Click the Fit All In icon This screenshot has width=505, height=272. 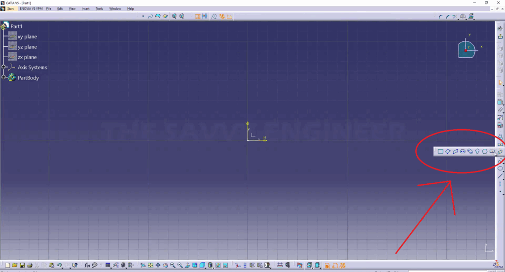pyautogui.click(x=150, y=266)
